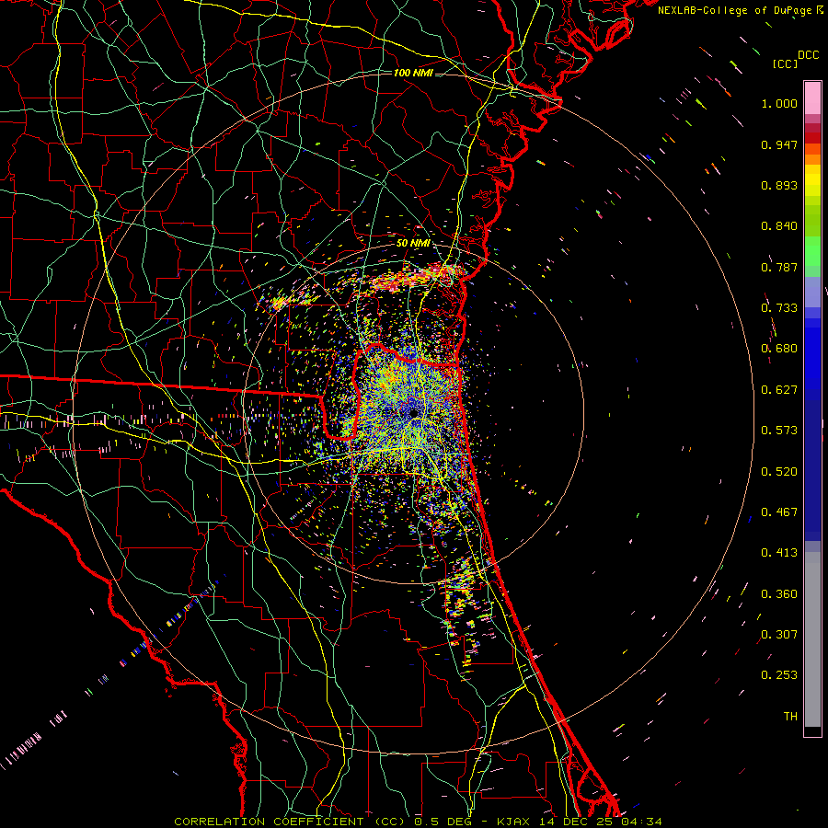This screenshot has height=828, width=828.
Task: Click the 0.627 legend value
Action: click(779, 390)
